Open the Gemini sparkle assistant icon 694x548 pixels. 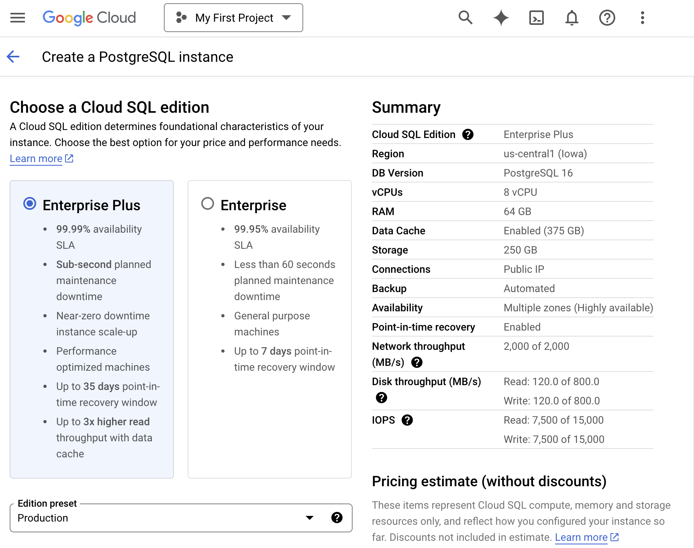501,18
